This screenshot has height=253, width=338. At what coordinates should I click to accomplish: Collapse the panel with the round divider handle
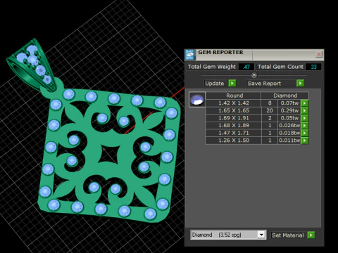pyautogui.click(x=254, y=75)
